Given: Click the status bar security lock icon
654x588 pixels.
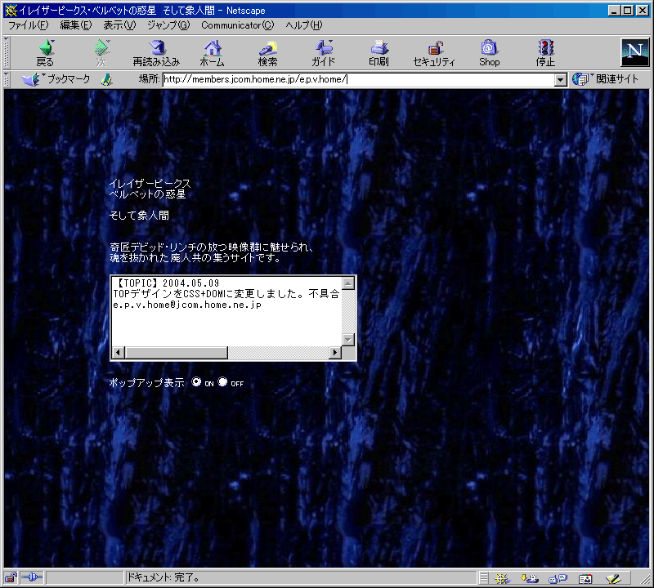Looking at the screenshot, I should [x=11, y=577].
